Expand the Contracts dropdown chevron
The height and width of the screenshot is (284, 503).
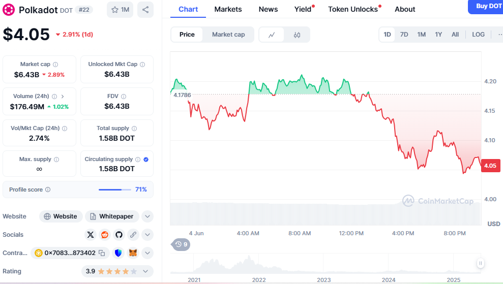click(147, 253)
